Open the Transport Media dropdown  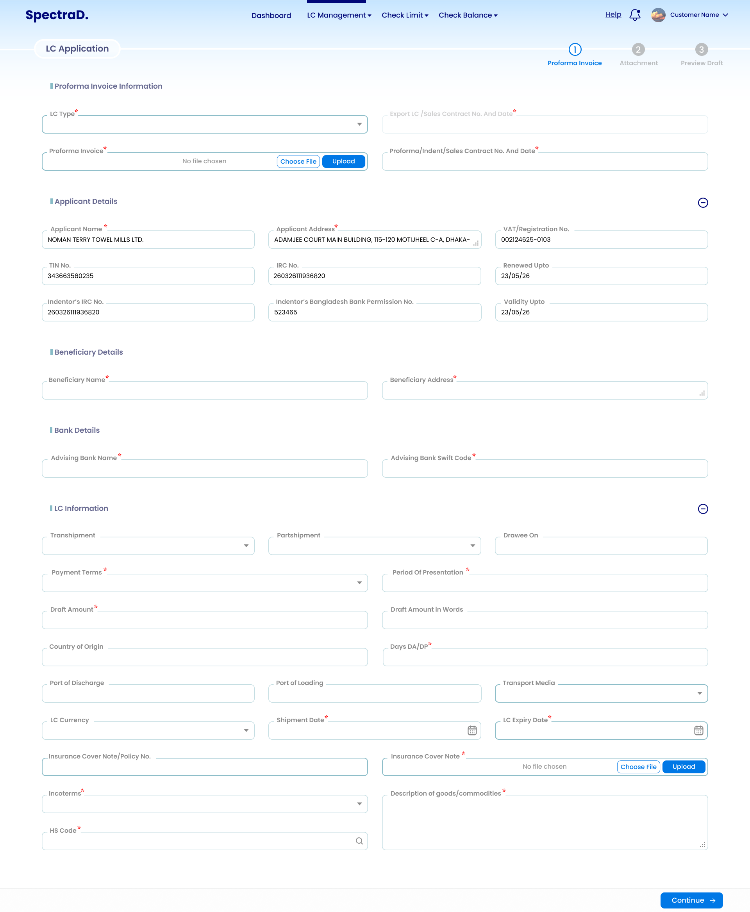pos(601,693)
